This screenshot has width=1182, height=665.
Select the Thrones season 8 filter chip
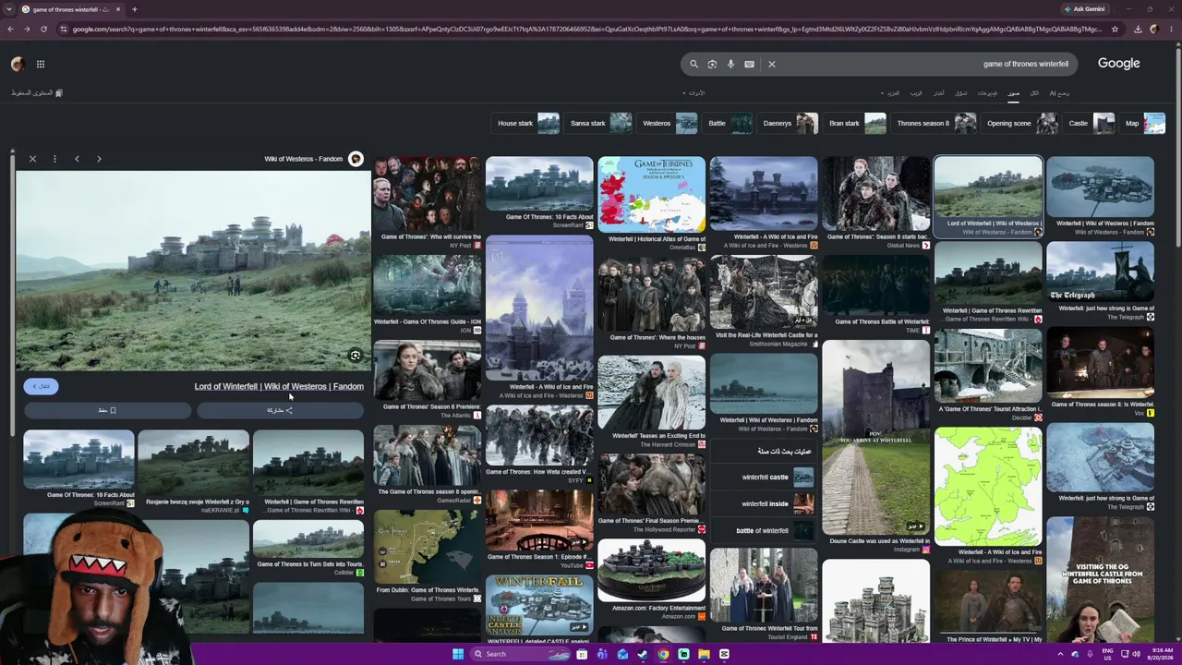[935, 123]
